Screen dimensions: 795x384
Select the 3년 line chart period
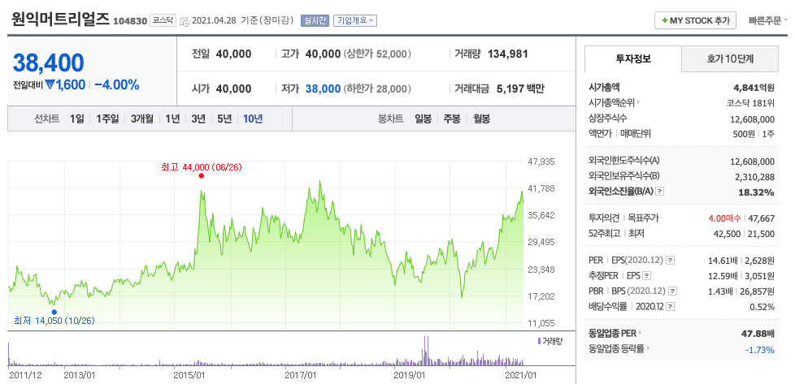point(198,119)
